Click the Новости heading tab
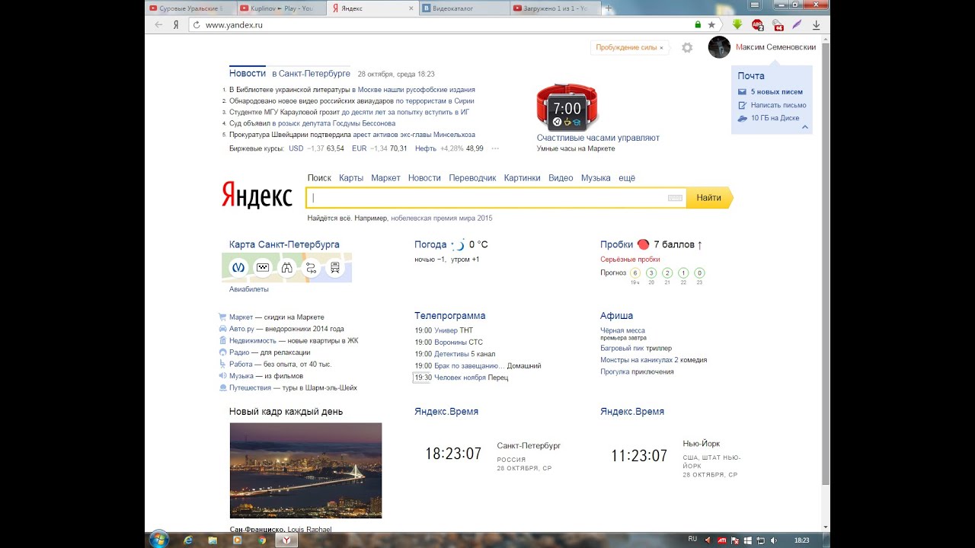975x548 pixels. pos(248,74)
